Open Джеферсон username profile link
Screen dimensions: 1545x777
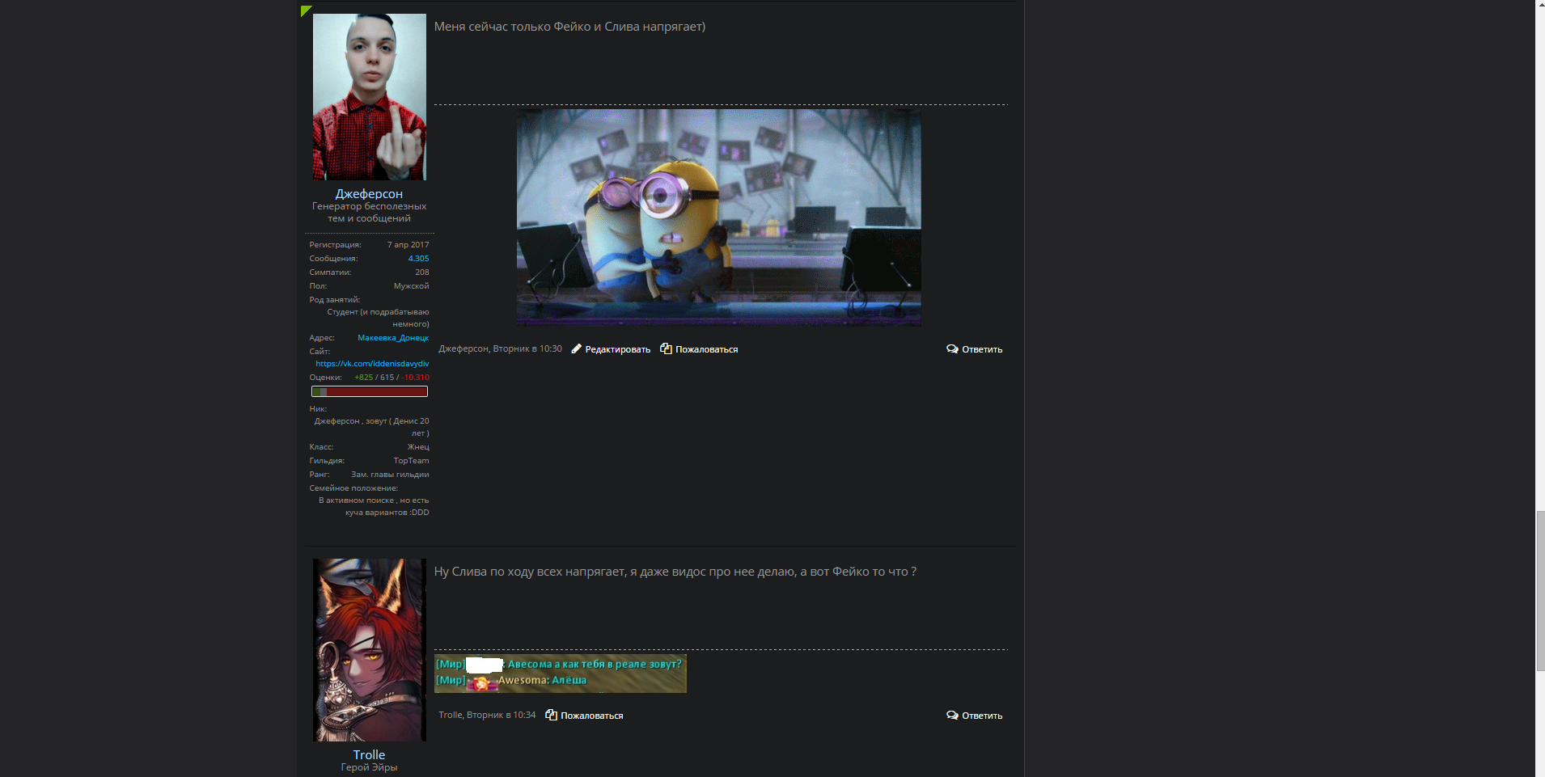369,194
